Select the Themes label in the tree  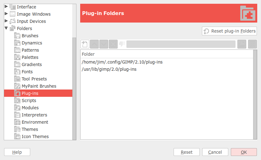pos(30,129)
